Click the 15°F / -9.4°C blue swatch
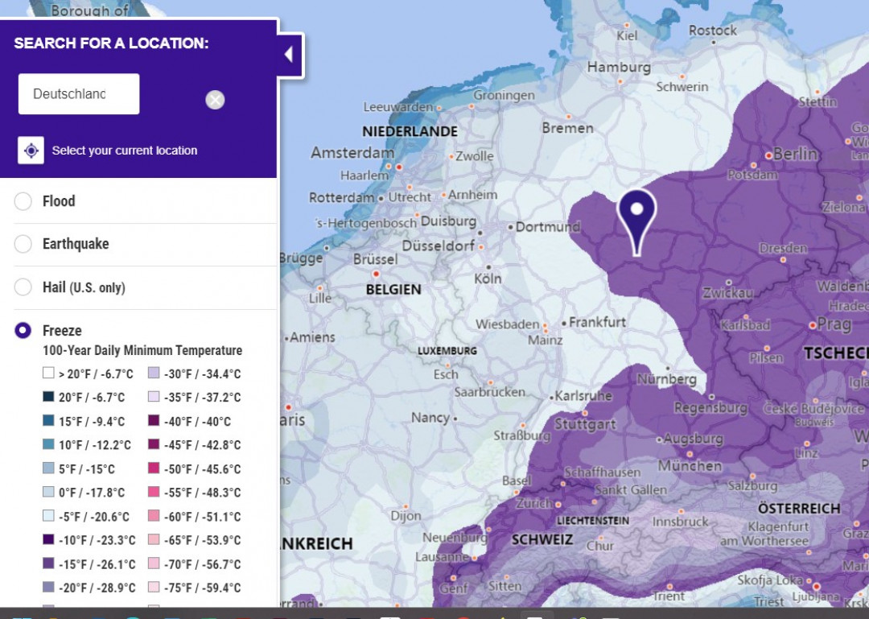869x619 pixels. [48, 420]
